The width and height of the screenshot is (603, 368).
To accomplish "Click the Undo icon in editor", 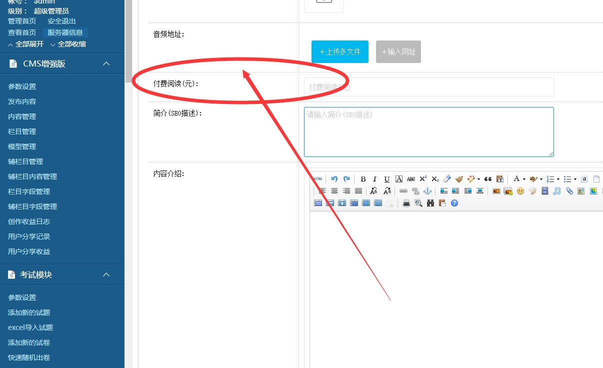I will pos(334,179).
